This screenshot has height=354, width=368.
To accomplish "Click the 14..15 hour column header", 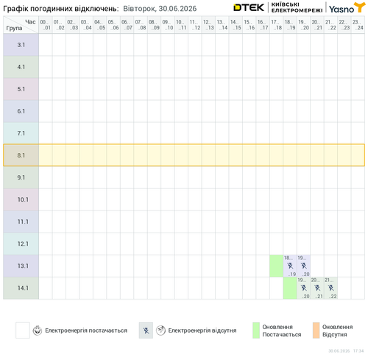I will click(x=236, y=25).
